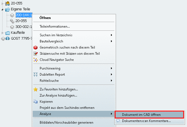Click the red cube geometric search icon
The height and width of the screenshot is (127, 187).
(x=35, y=47)
